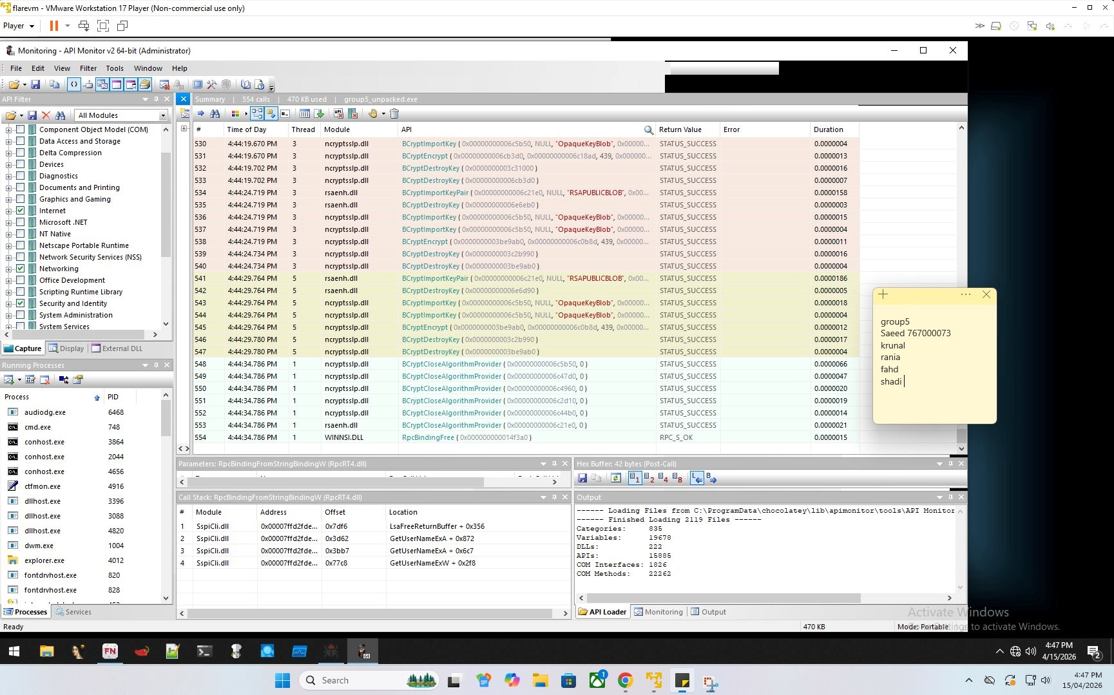Click the blue arrow icon in Summary toolbar
1114x695 pixels.
pyautogui.click(x=201, y=113)
